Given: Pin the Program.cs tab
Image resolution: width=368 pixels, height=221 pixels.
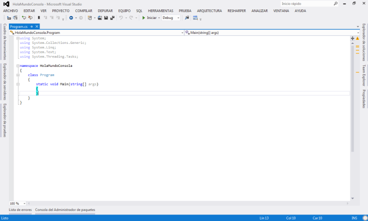Looking at the screenshot, I should (x=31, y=26).
